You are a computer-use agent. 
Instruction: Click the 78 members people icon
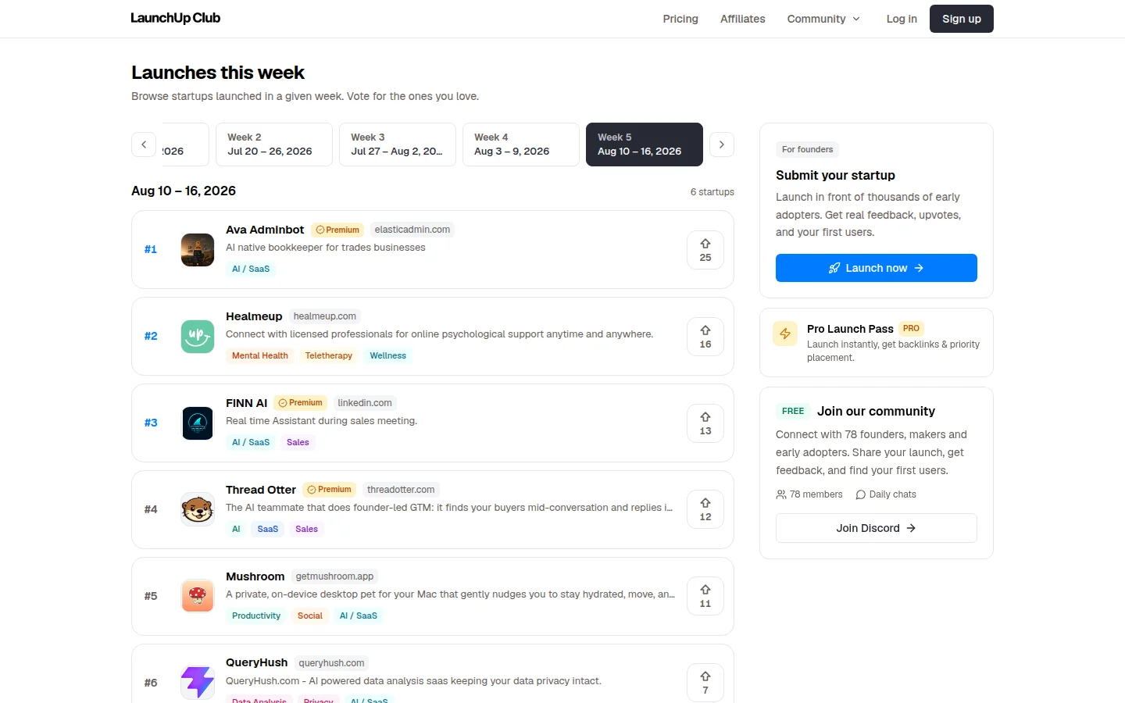[781, 494]
